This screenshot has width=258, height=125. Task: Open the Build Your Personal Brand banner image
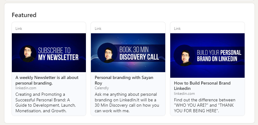pyautogui.click(x=207, y=55)
